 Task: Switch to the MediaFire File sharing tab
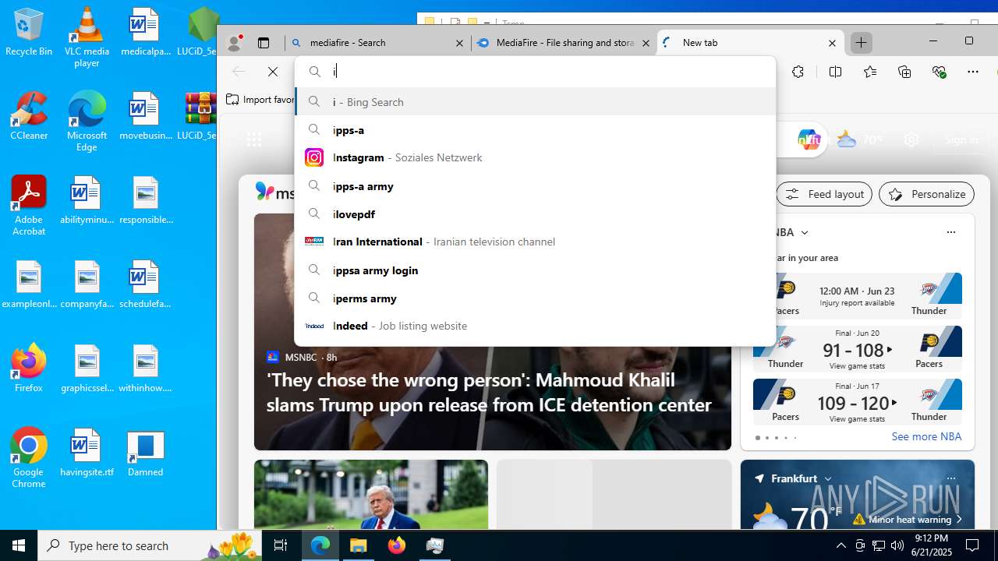[x=564, y=43]
